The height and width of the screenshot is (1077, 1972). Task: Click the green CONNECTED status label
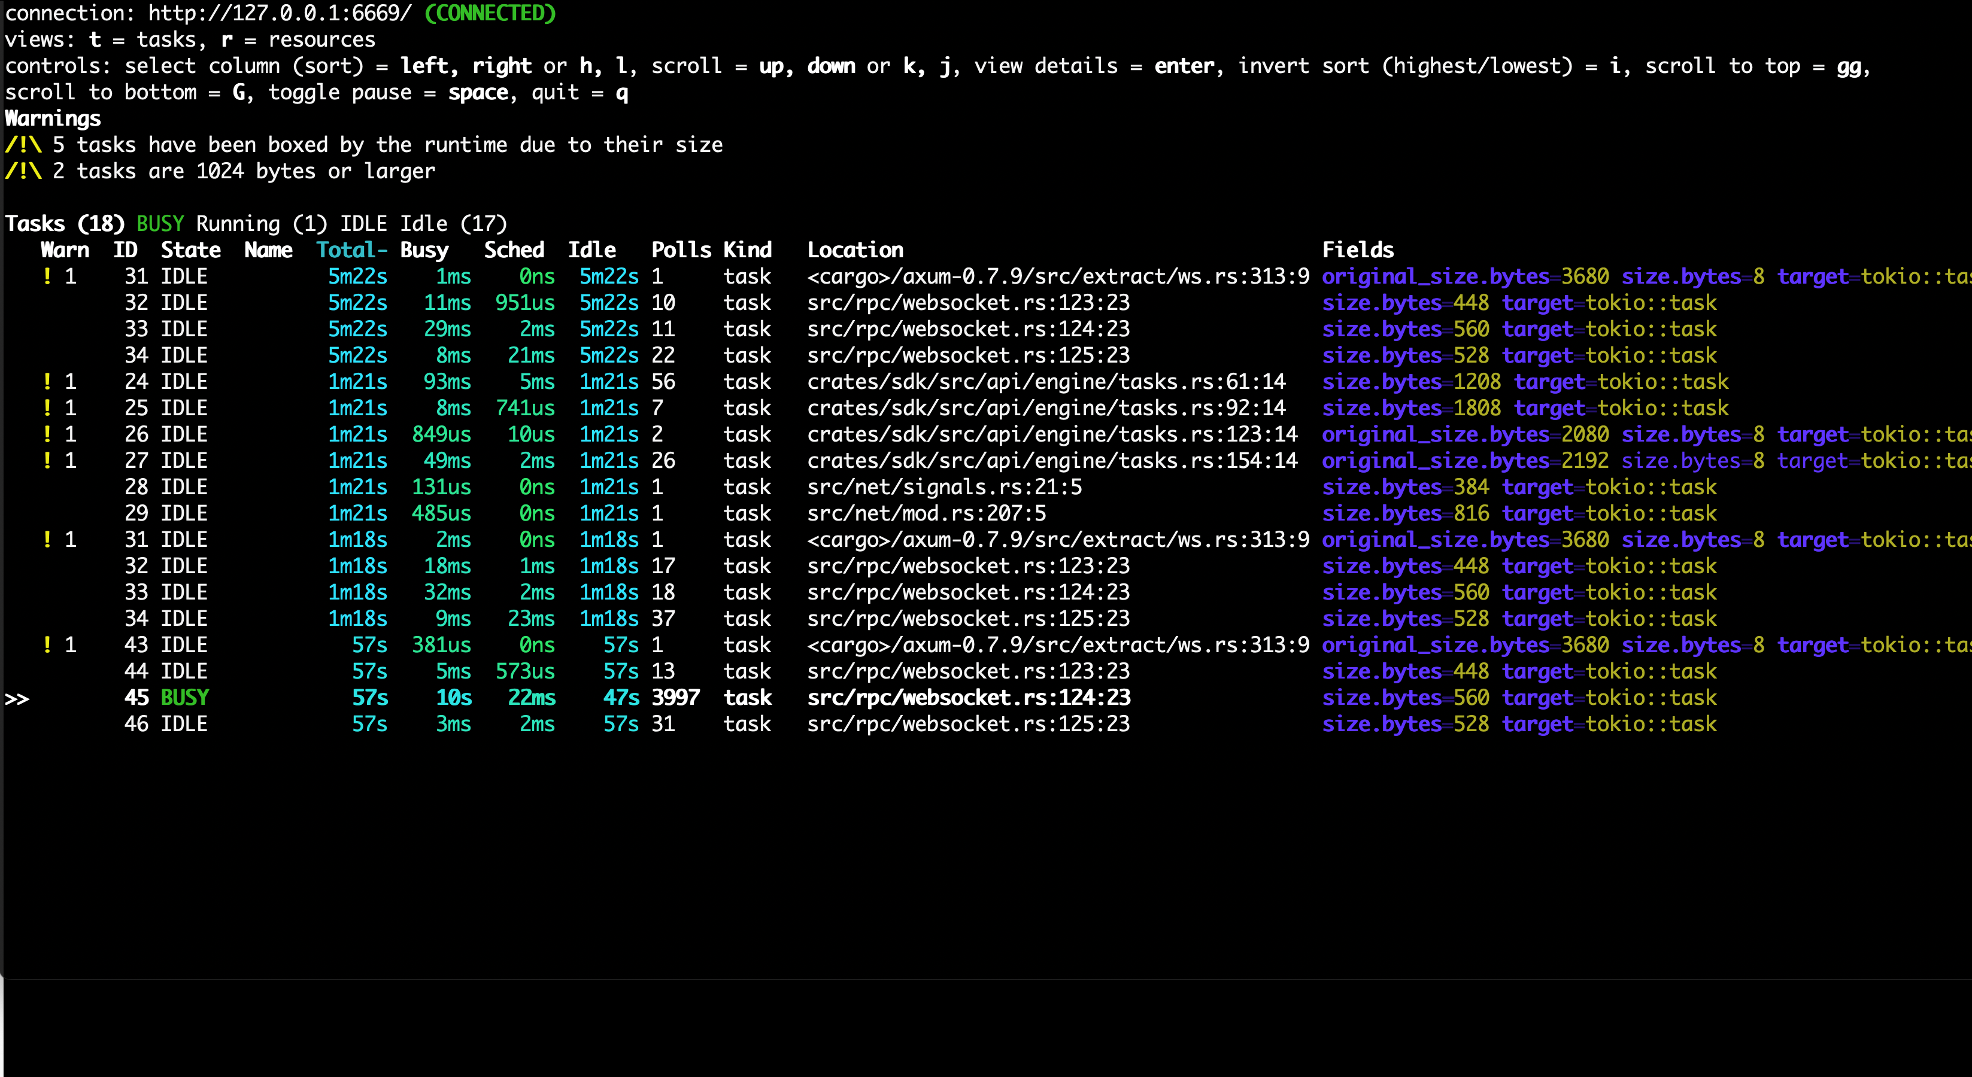coord(490,14)
